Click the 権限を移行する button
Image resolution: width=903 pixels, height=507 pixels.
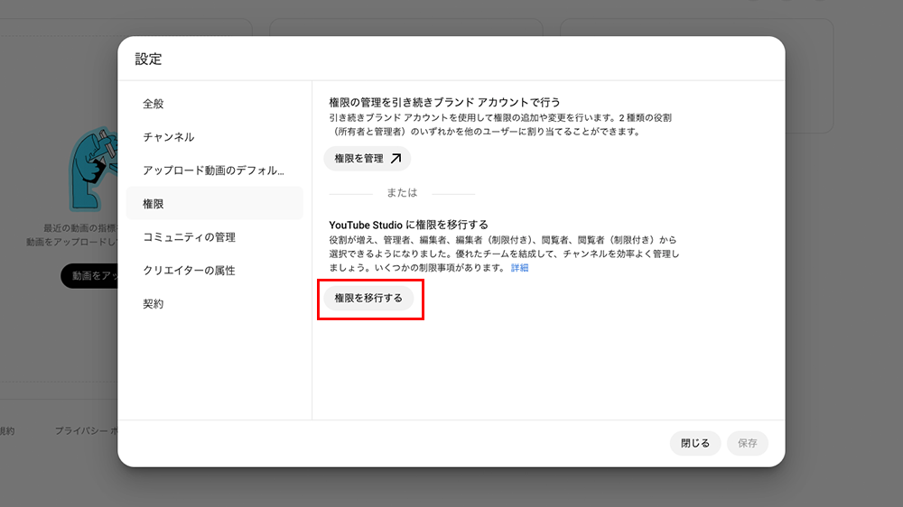pos(368,298)
